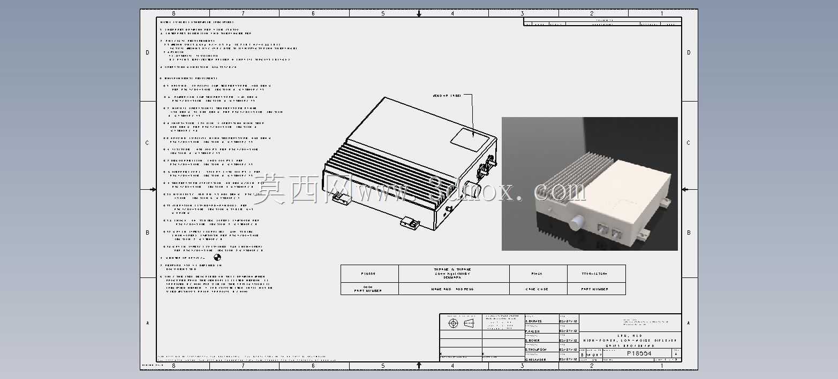
Task: Click the S.BARNES approval name
Action: [534, 321]
